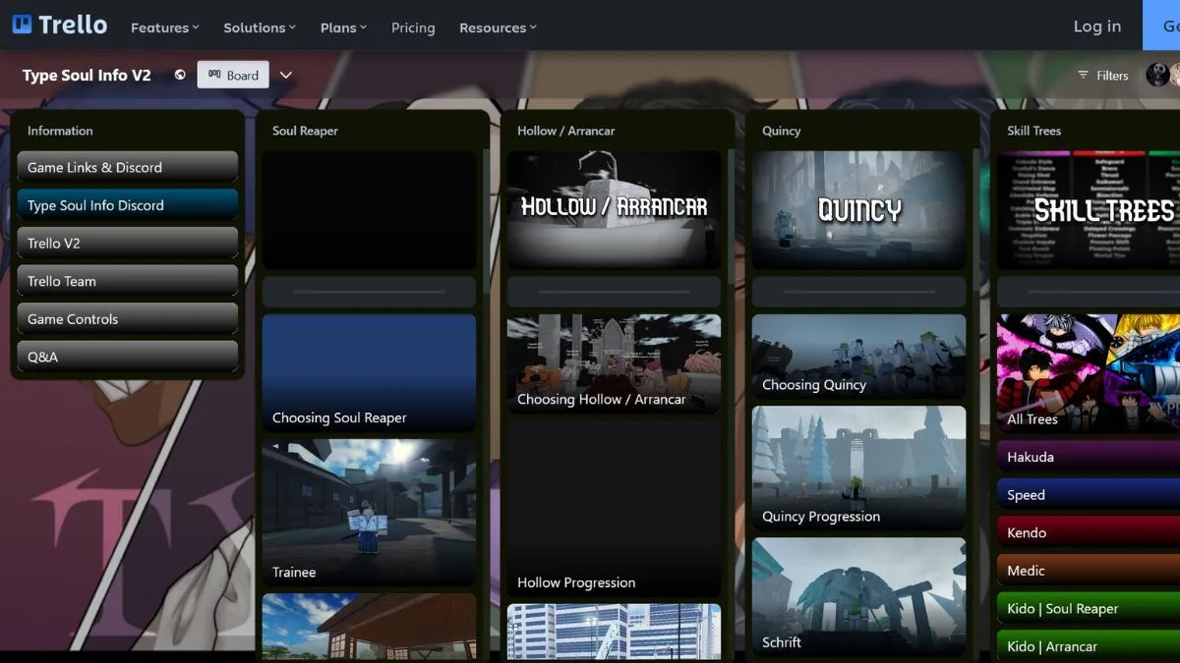Open the Q&A card
Image resolution: width=1180 pixels, height=663 pixels.
pyautogui.click(x=127, y=356)
